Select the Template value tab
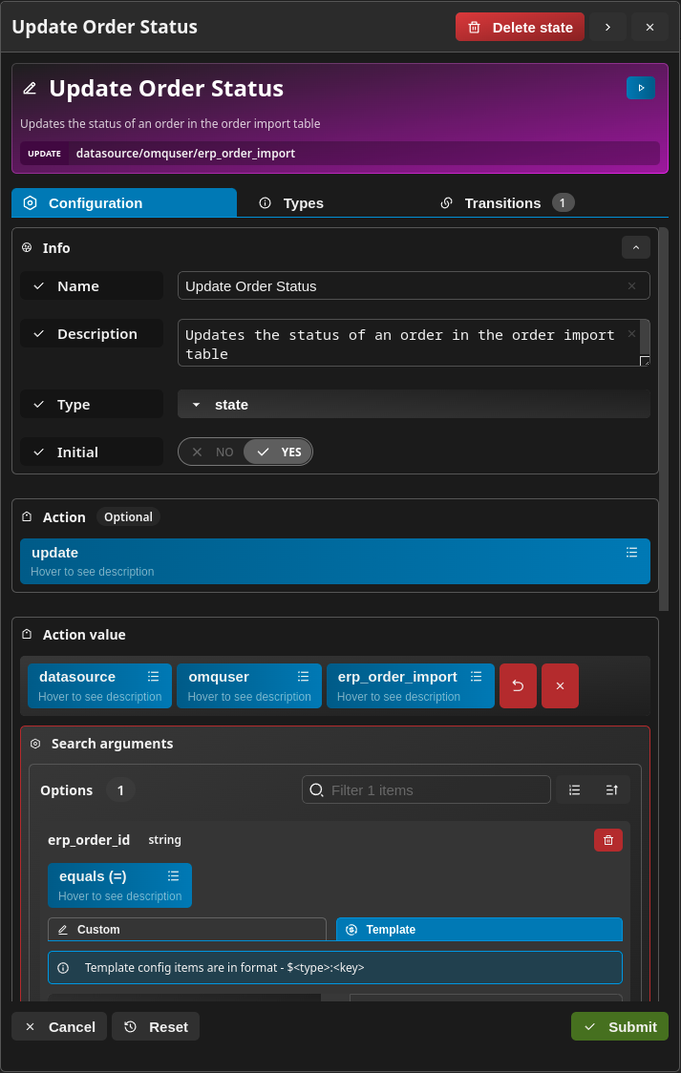This screenshot has width=681, height=1073. tap(479, 929)
